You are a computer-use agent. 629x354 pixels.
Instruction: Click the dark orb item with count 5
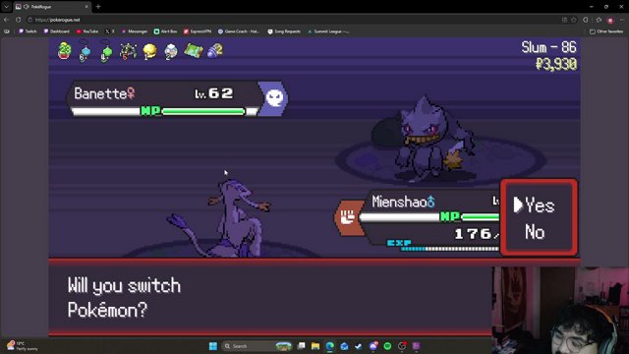coord(128,52)
